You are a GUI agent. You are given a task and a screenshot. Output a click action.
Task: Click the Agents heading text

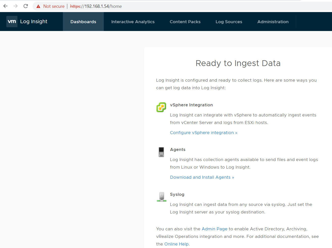[178, 149]
